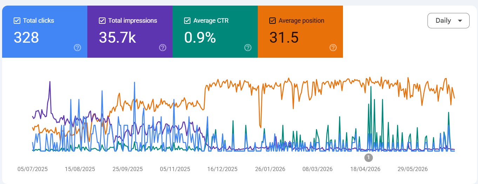This screenshot has height=184, width=478.
Task: Toggle the Average position checkbox
Action: (x=272, y=21)
